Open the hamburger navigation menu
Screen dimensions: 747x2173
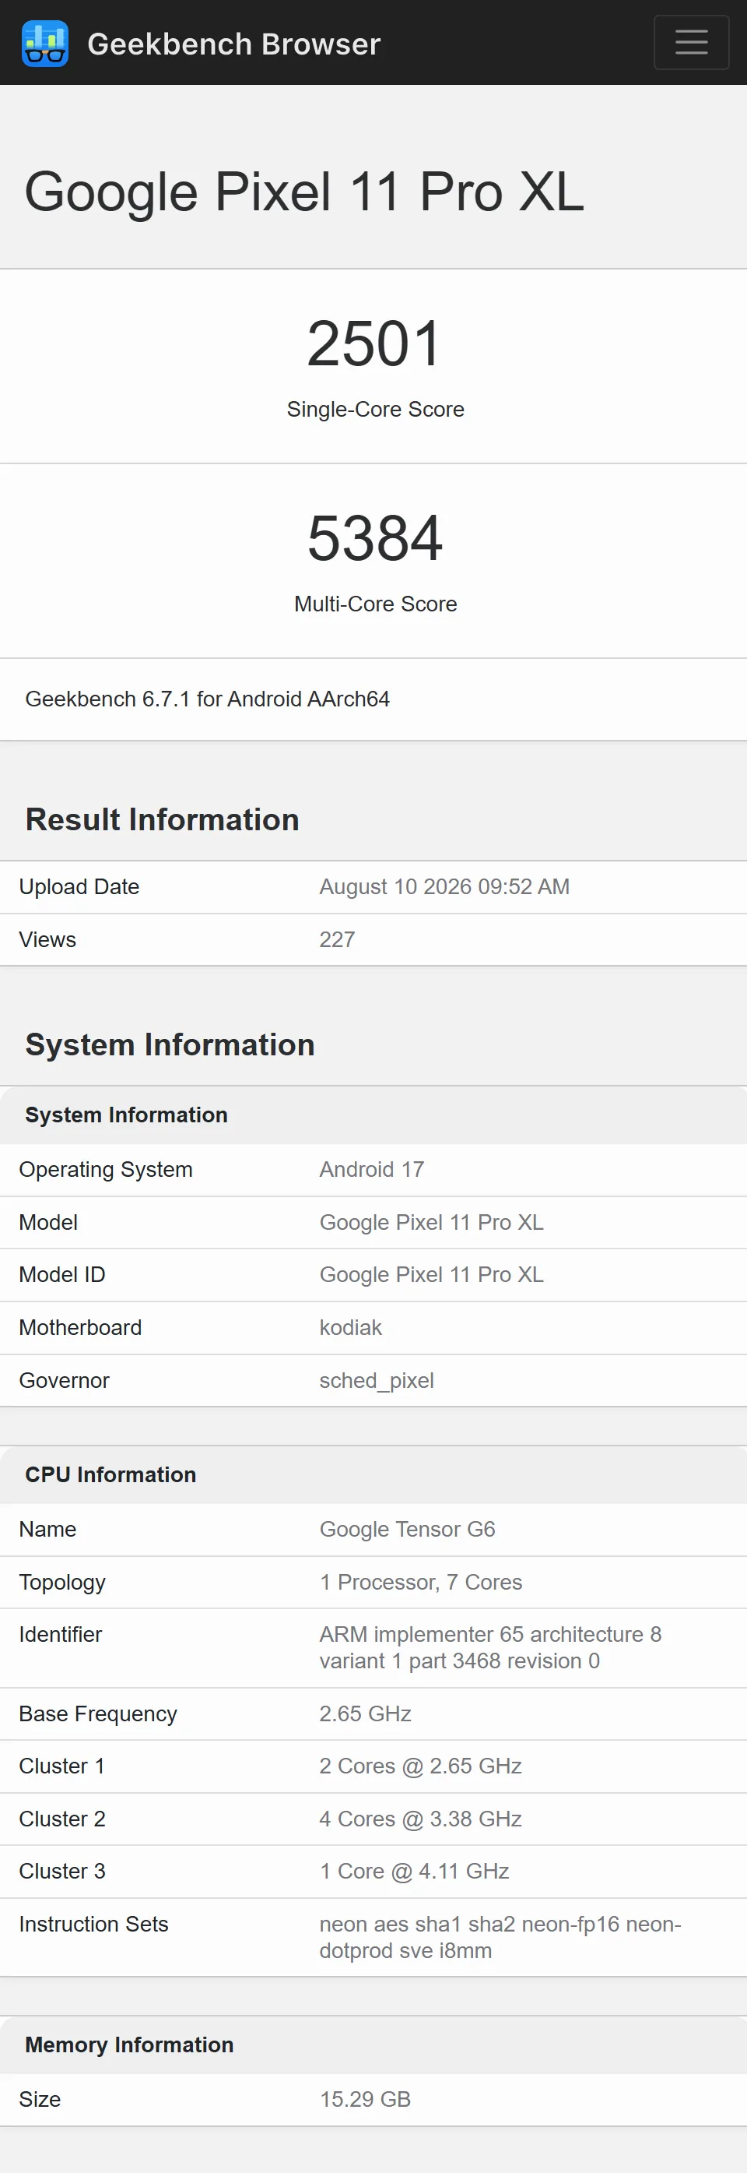pyautogui.click(x=691, y=42)
